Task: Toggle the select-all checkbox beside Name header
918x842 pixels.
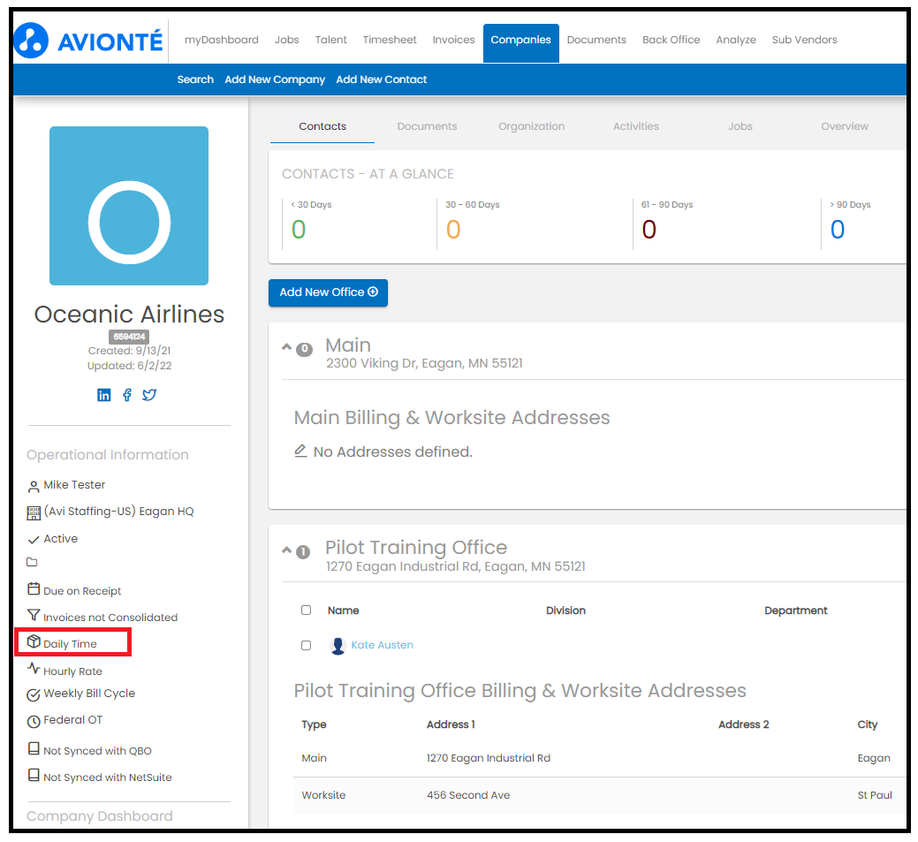Action: coord(307,611)
